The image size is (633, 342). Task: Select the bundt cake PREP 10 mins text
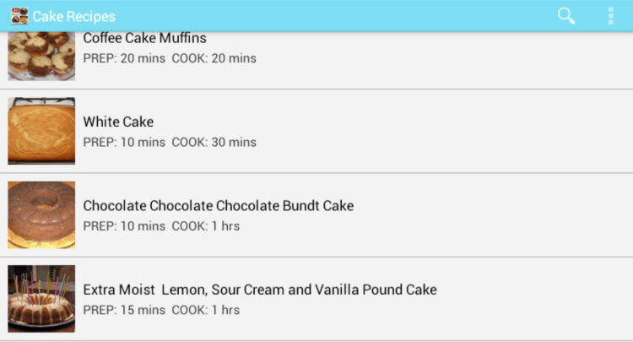click(x=124, y=225)
